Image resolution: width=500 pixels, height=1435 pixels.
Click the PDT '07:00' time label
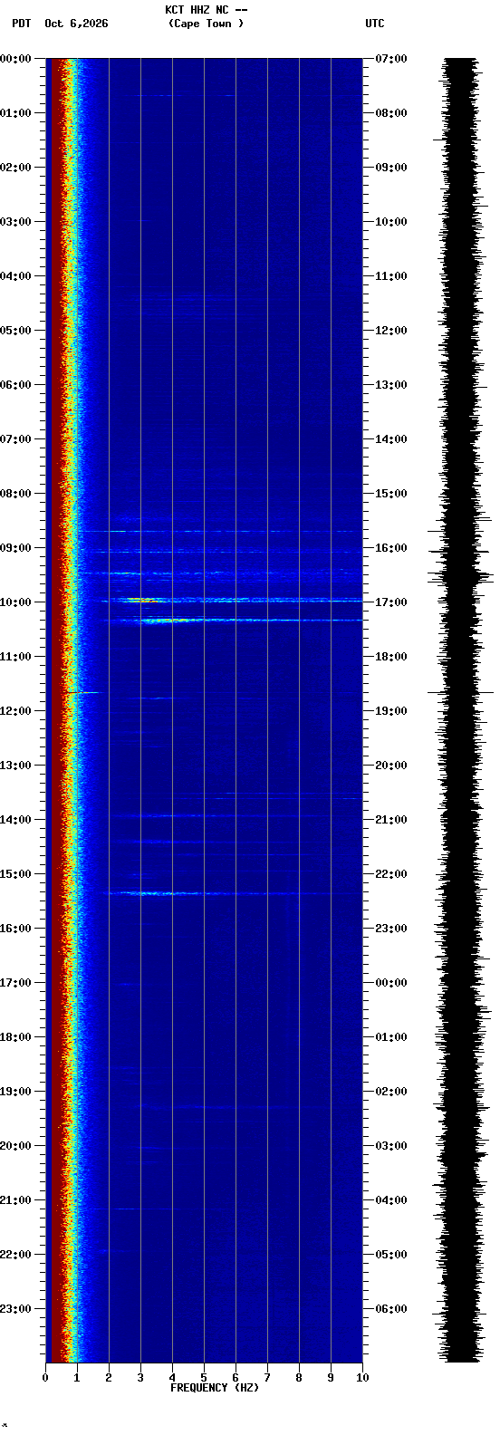click(x=16, y=439)
